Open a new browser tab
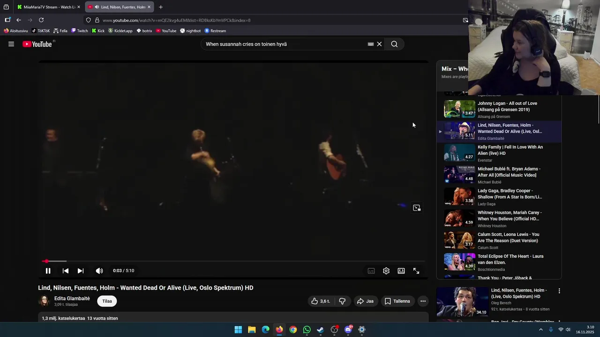The image size is (600, 337). [161, 7]
